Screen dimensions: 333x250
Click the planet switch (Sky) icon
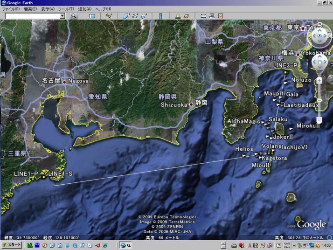click(x=186, y=16)
